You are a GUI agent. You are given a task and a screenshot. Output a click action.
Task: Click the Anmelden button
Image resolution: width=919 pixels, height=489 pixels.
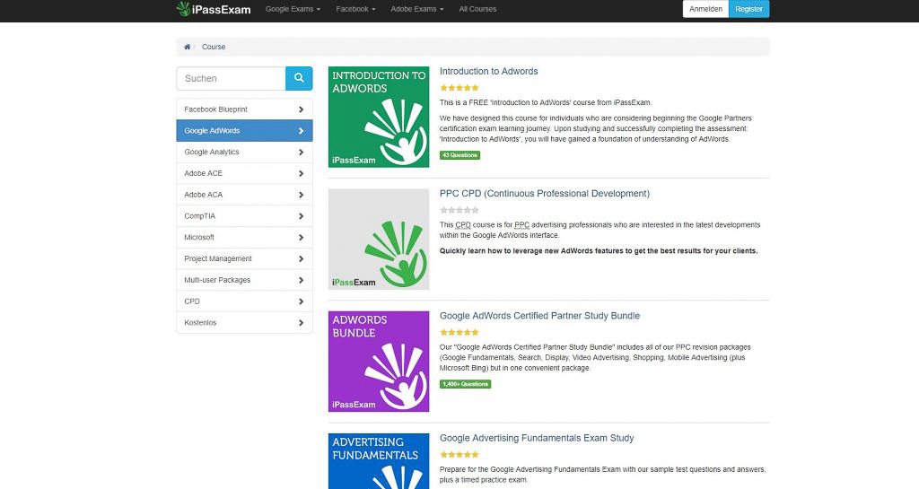point(705,9)
